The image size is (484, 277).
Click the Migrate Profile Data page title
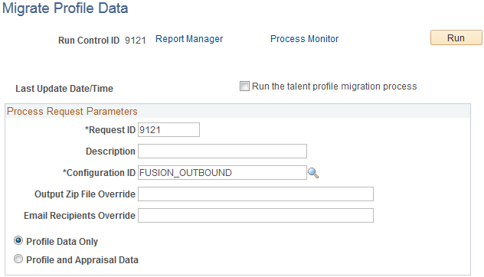pos(65,8)
